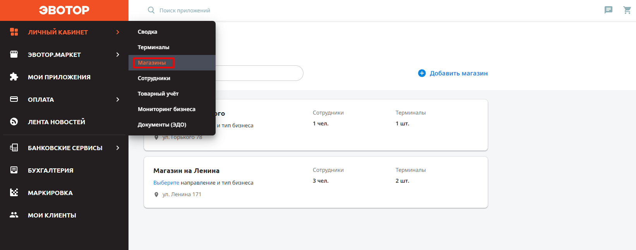Click the Бухгалтерия document icon
Image resolution: width=636 pixels, height=250 pixels.
[14, 170]
